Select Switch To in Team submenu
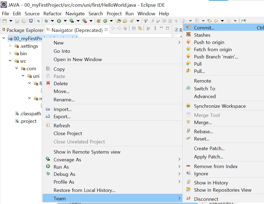Viewport: 264px width, 204px height. pos(224,89)
